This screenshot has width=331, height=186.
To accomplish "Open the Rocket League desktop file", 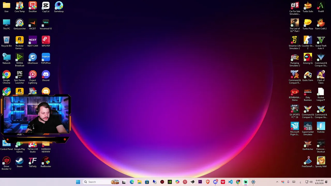I will (x=321, y=95).
